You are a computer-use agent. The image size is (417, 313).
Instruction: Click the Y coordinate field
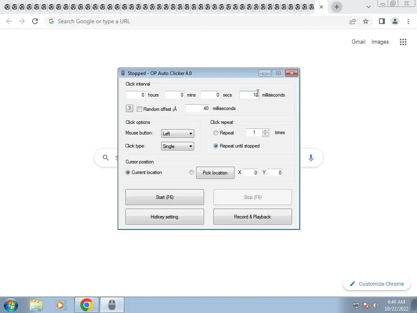[x=275, y=173]
